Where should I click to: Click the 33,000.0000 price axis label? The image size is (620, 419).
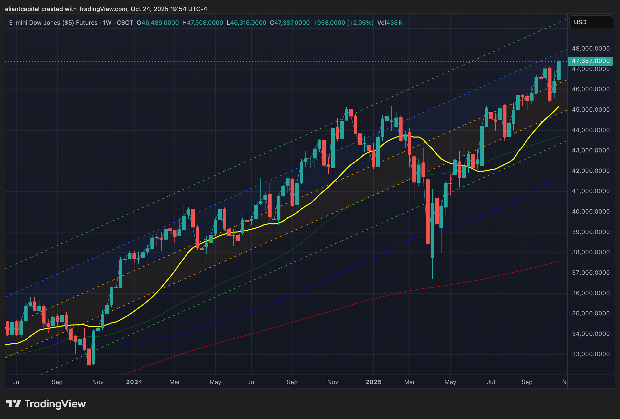(591, 354)
